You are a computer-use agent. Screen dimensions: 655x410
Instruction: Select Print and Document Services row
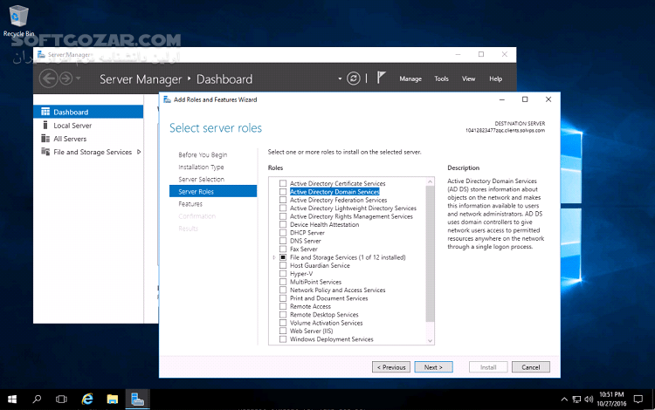coord(328,298)
